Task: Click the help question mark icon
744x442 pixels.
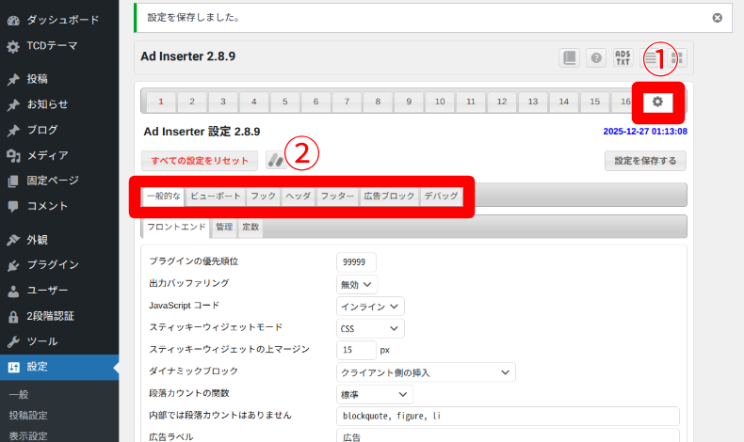Action: click(596, 57)
